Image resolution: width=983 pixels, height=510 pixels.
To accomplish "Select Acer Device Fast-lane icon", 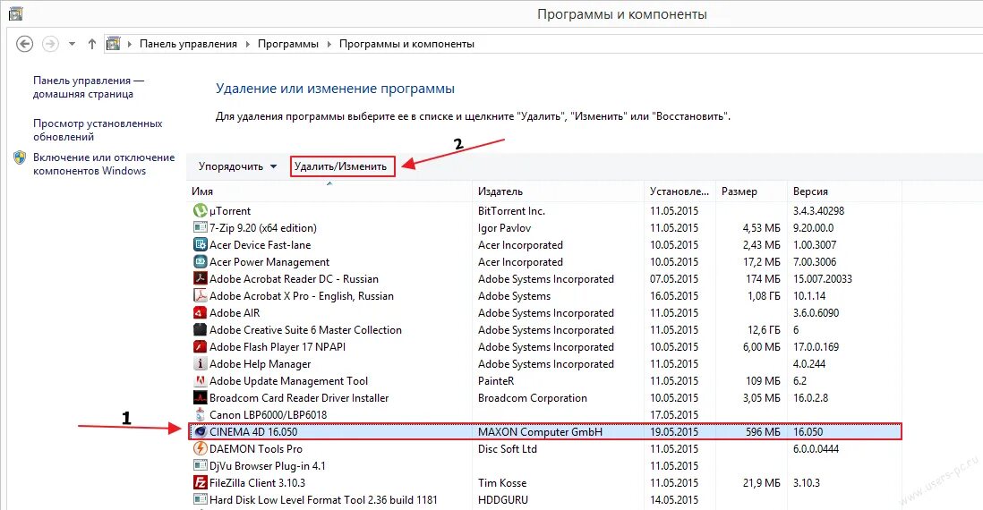I will 200,244.
